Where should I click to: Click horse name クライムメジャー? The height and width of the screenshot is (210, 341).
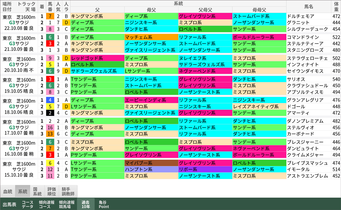tap(305, 155)
